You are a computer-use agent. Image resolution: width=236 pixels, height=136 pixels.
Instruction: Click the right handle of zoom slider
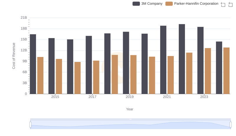pyautogui.click(x=231, y=125)
